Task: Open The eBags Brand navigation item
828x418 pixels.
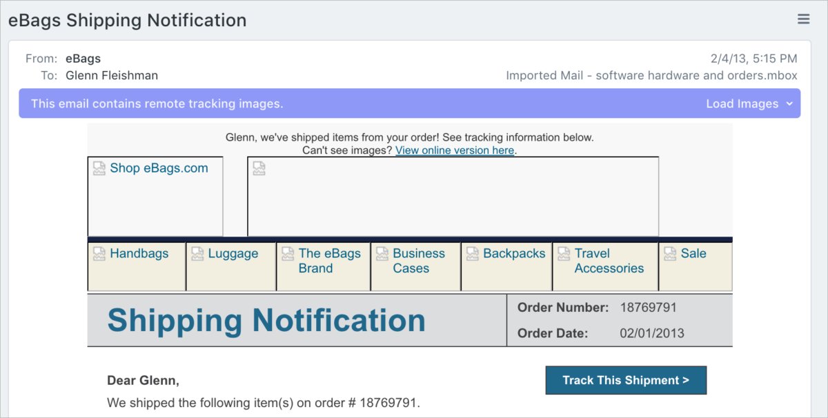Action: 330,261
